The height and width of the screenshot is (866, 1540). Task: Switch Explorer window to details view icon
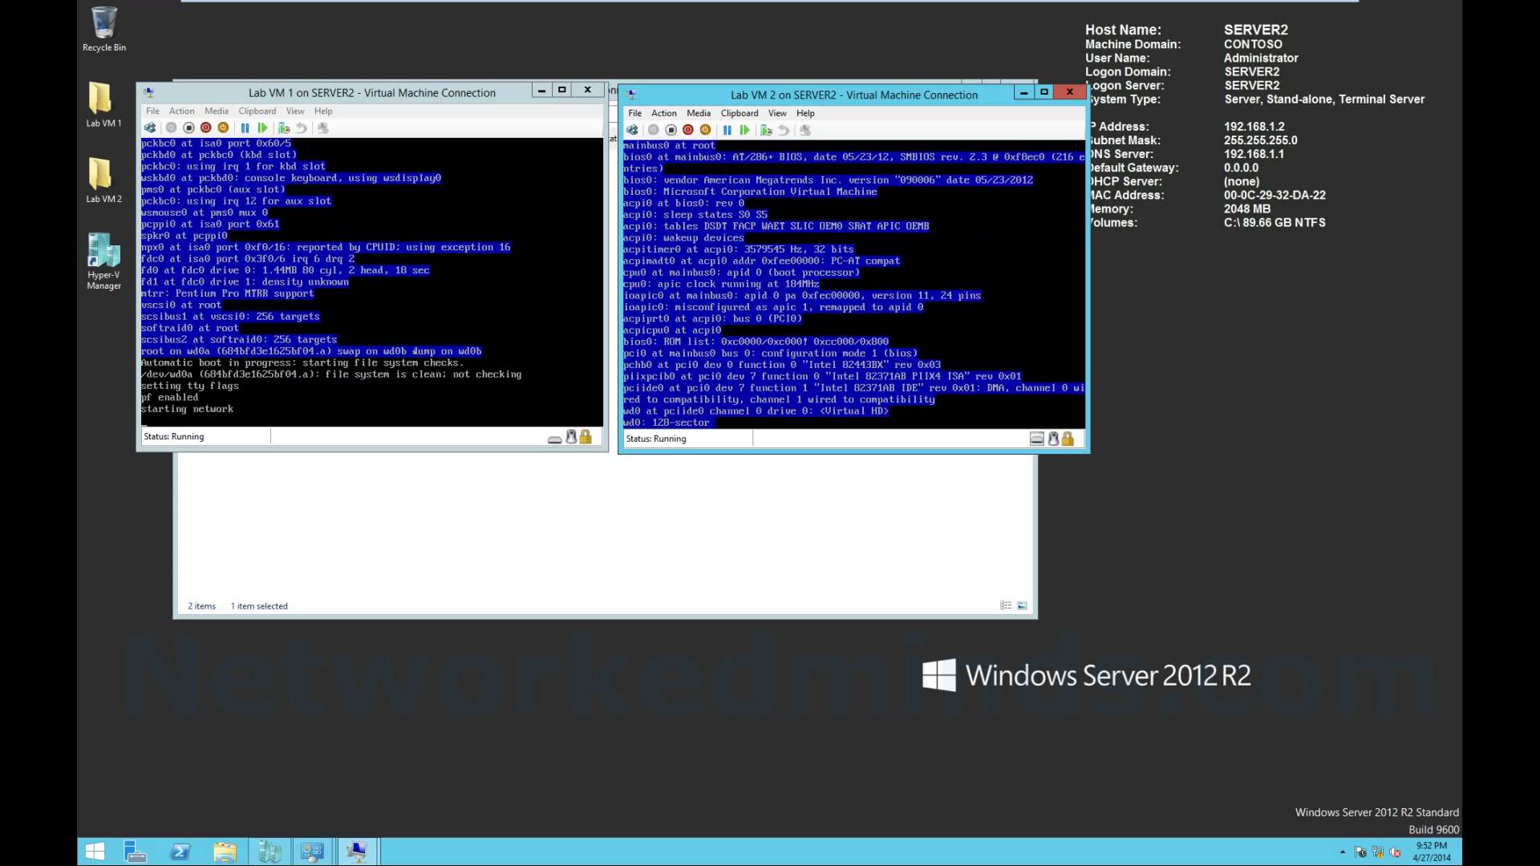(1006, 605)
